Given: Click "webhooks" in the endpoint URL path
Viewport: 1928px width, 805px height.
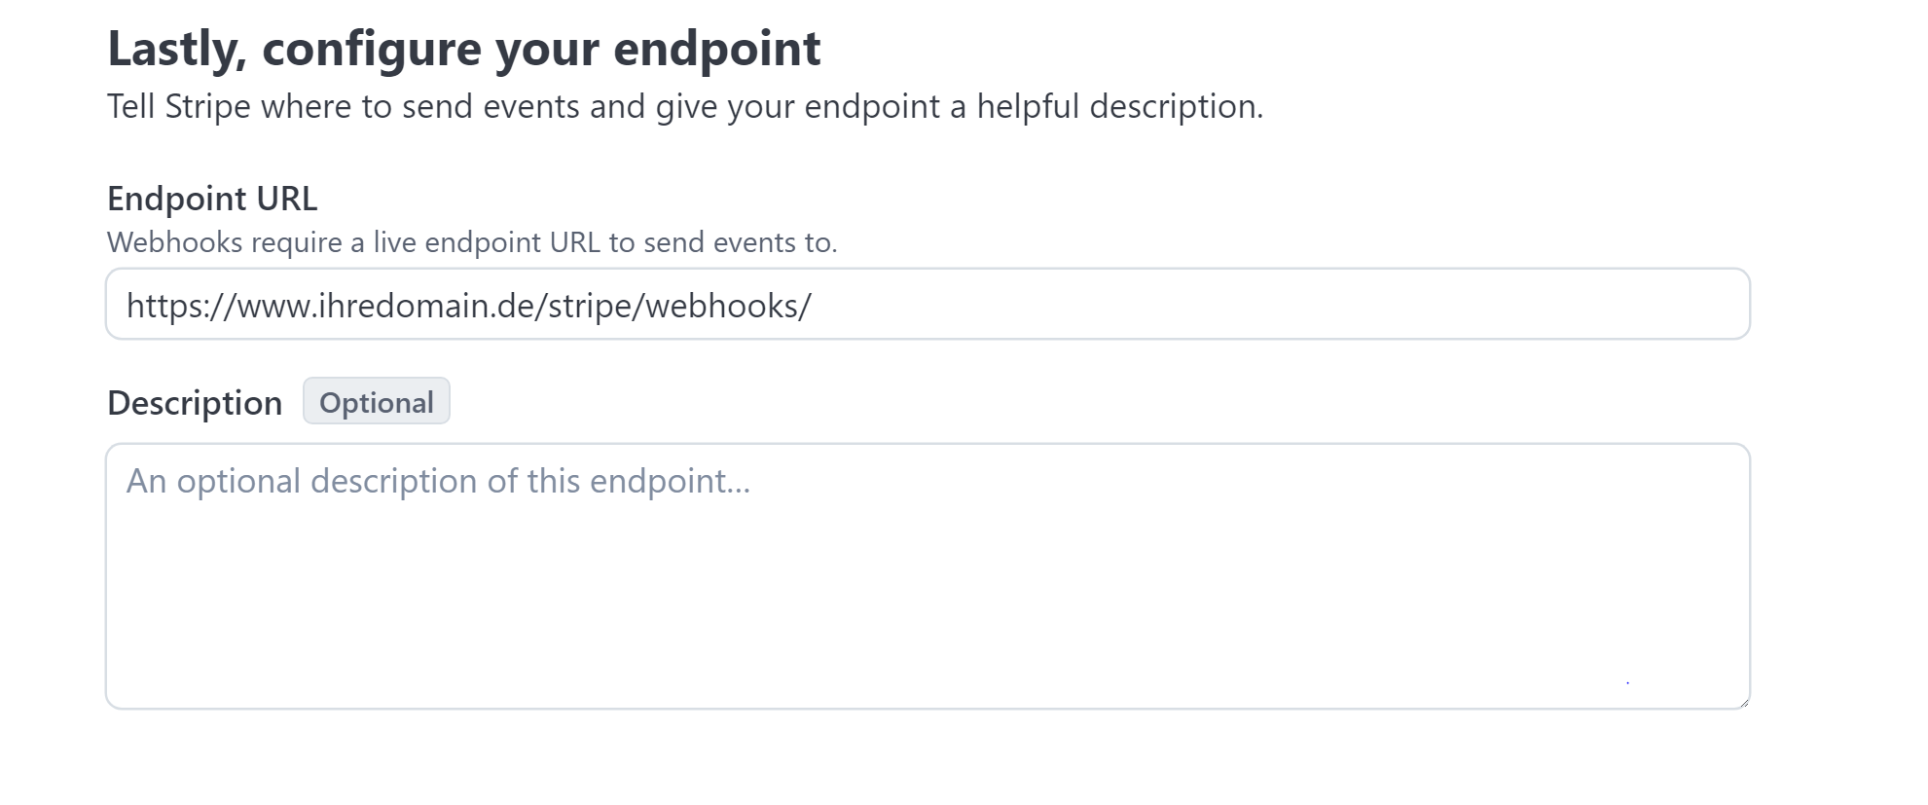Looking at the screenshot, I should click(x=720, y=306).
